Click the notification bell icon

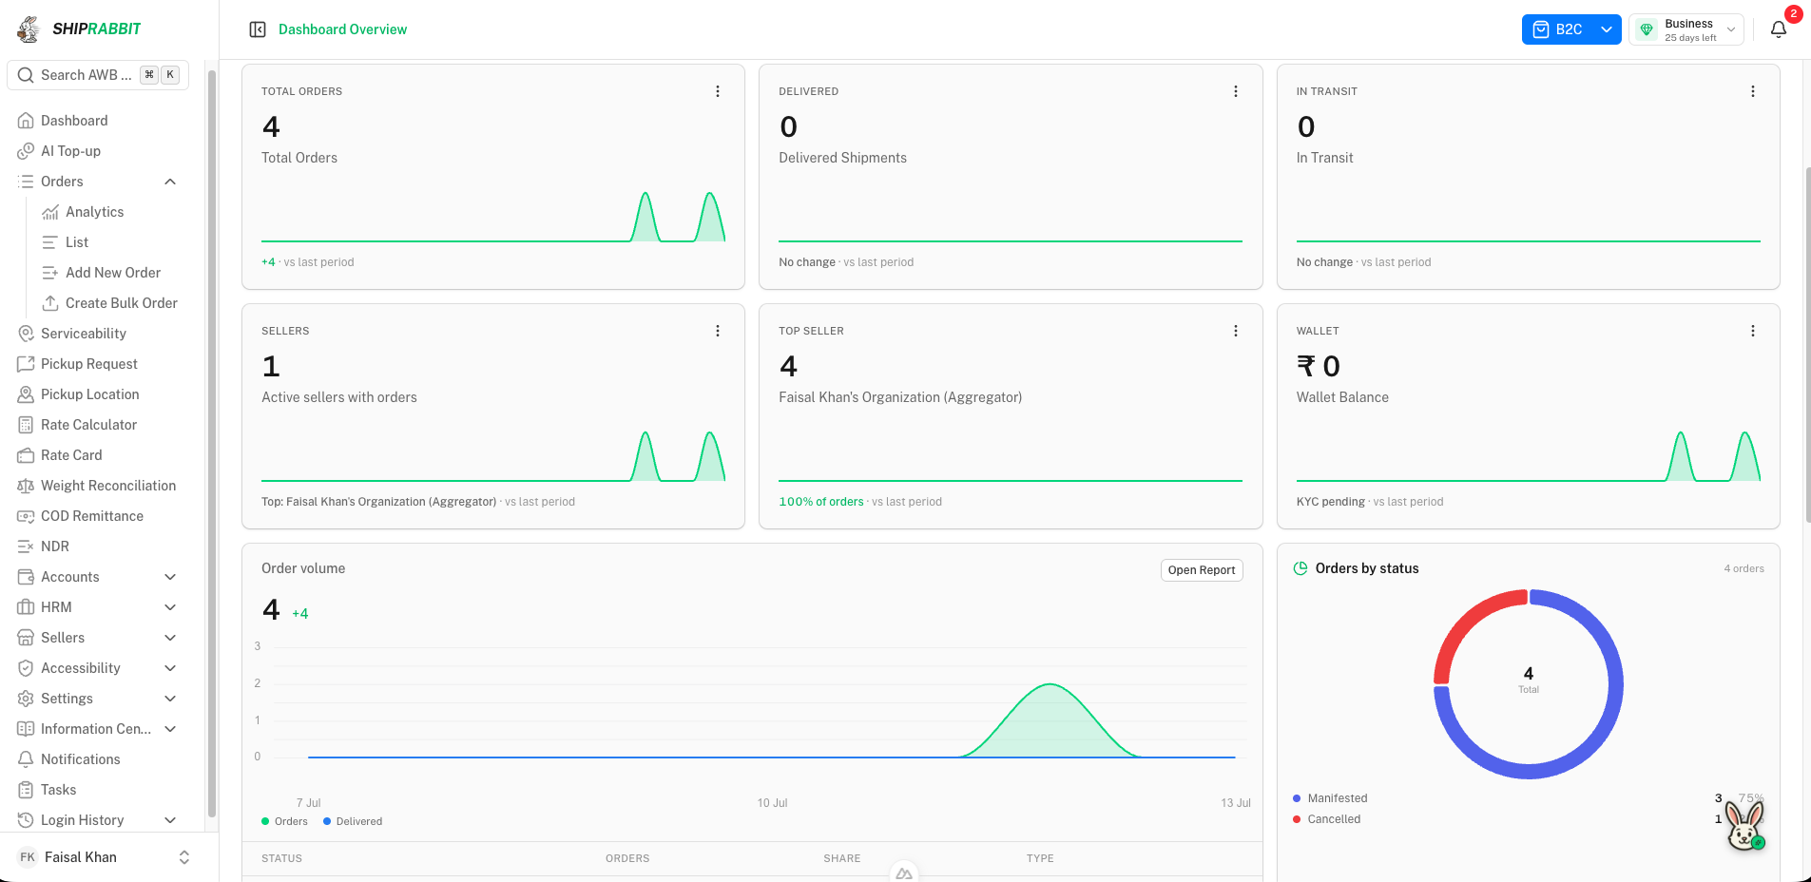[1779, 29]
